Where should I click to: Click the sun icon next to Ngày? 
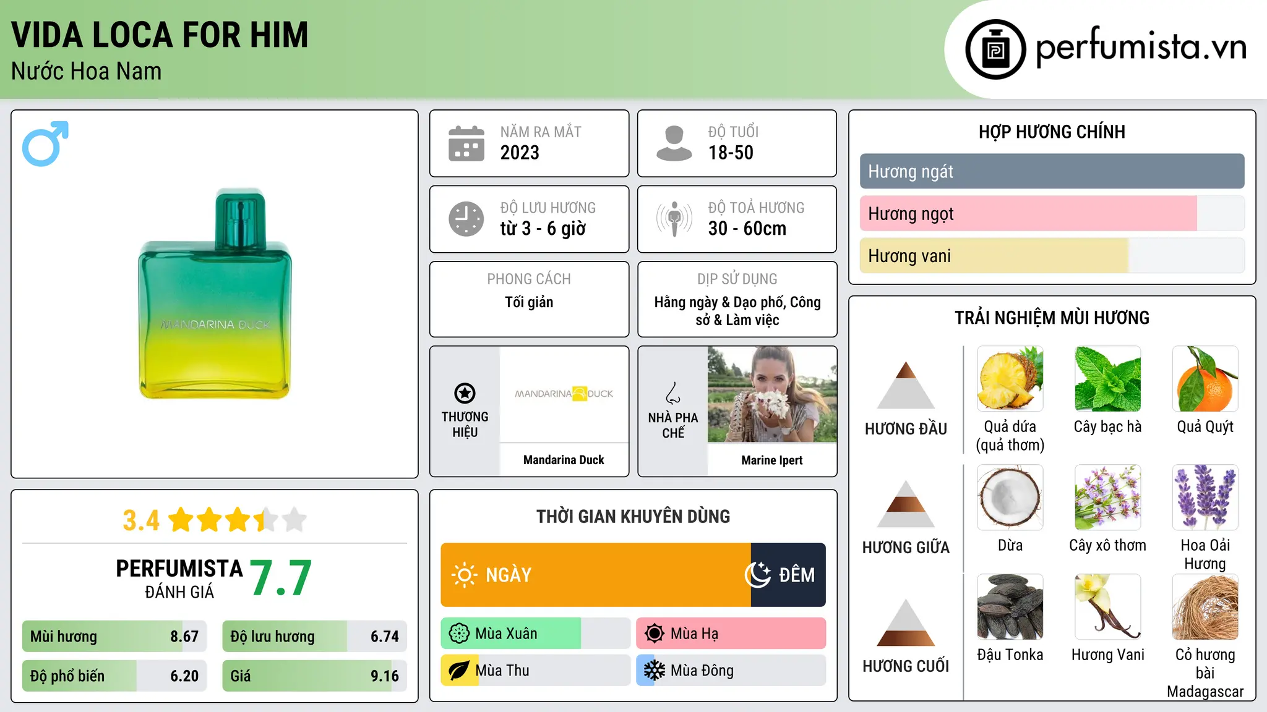(x=464, y=575)
